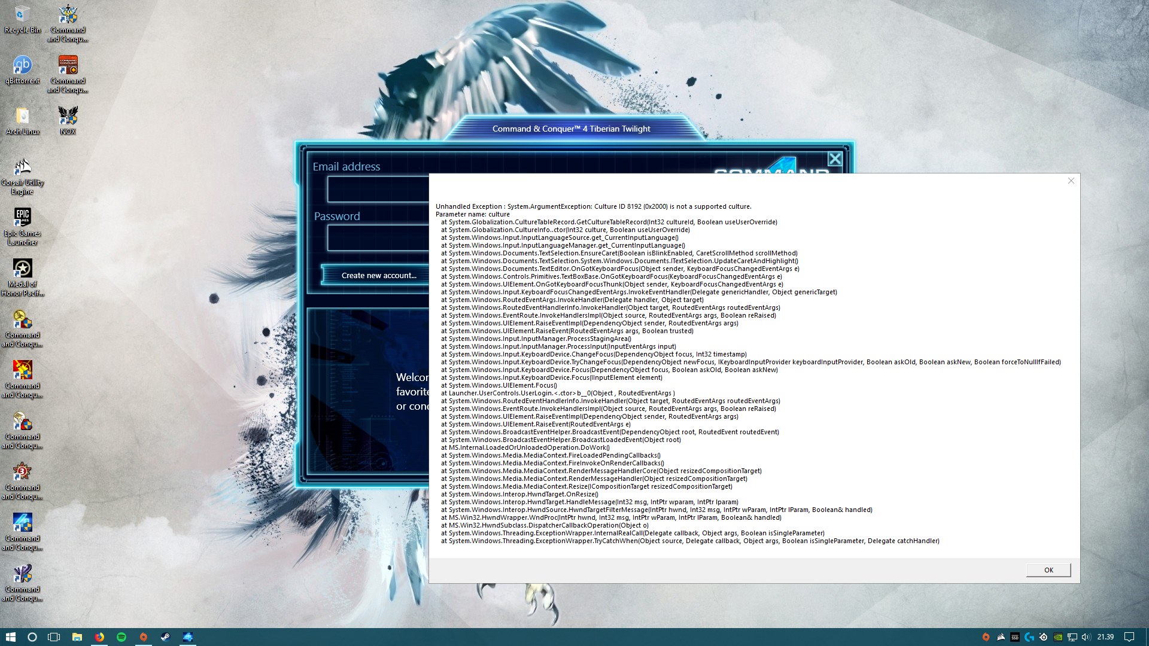Open Spotify from the taskbar

click(x=121, y=637)
